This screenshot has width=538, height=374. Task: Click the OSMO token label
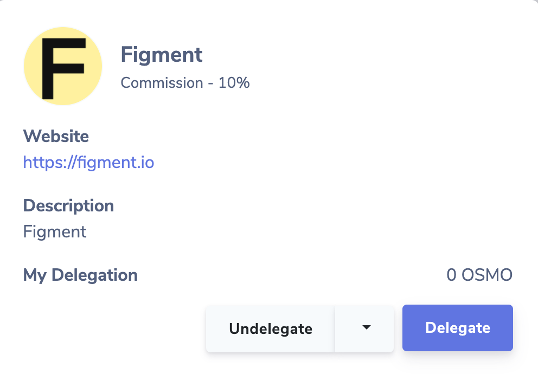(x=487, y=275)
